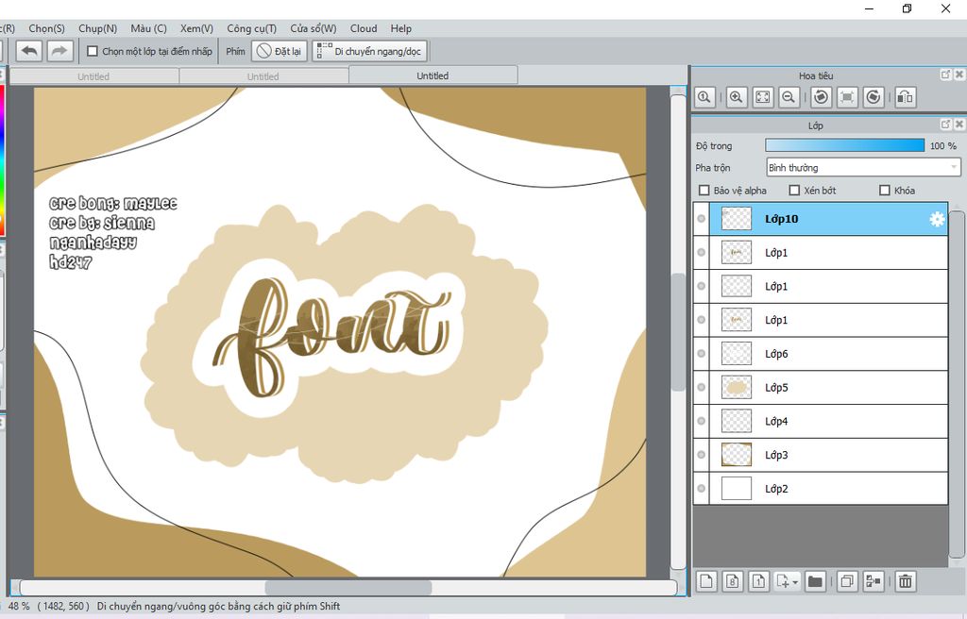Float the Hoa tiêu panel
This screenshot has width=967, height=619.
click(x=945, y=75)
